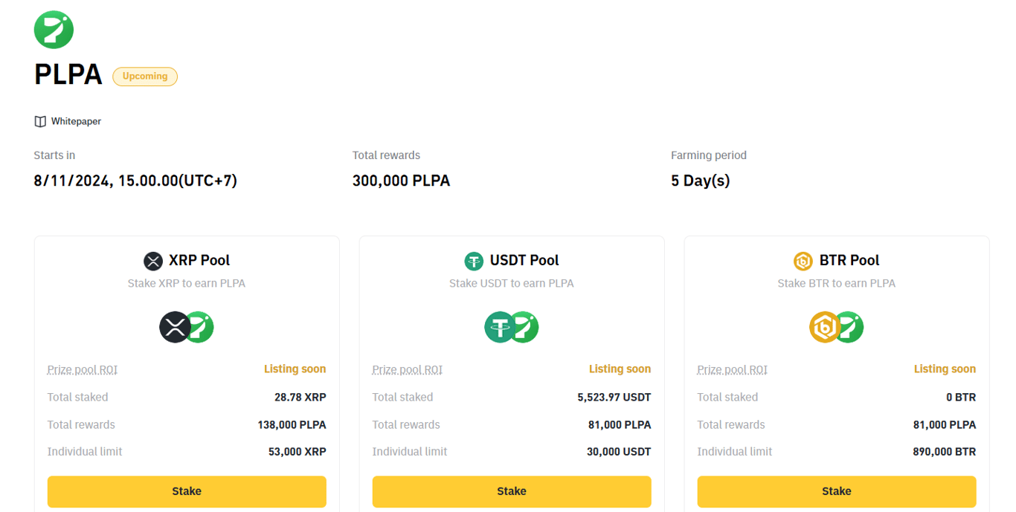The width and height of the screenshot is (1016, 512).
Task: Click the Tether icon beside USDT Pool title
Action: click(x=474, y=261)
